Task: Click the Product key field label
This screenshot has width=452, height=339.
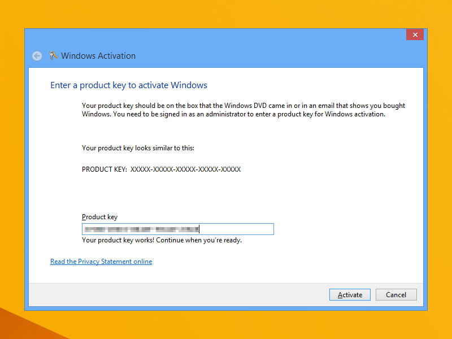Action: click(x=99, y=217)
